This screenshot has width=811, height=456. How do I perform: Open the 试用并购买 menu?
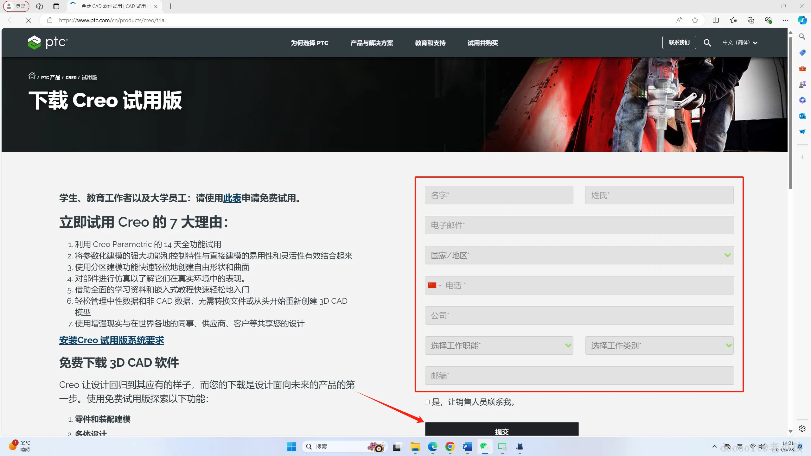pyautogui.click(x=482, y=43)
